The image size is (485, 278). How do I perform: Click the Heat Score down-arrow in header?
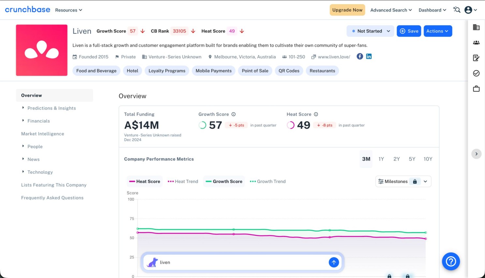[x=242, y=31]
